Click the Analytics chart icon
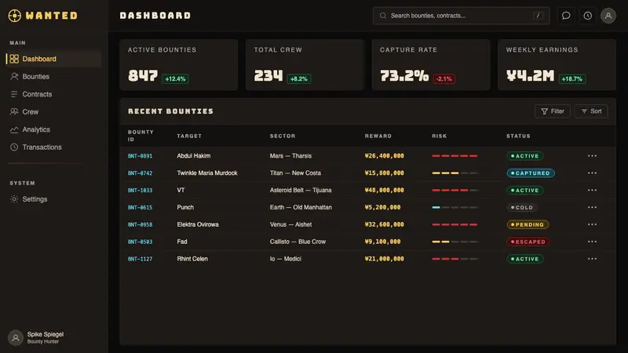 (14, 129)
